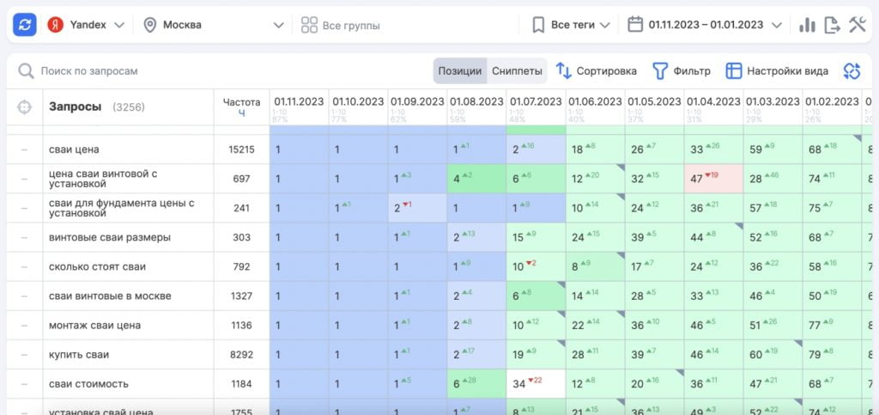This screenshot has height=415, width=879.
Task: Click the refresh icon beside Настройки вида
Action: click(852, 71)
